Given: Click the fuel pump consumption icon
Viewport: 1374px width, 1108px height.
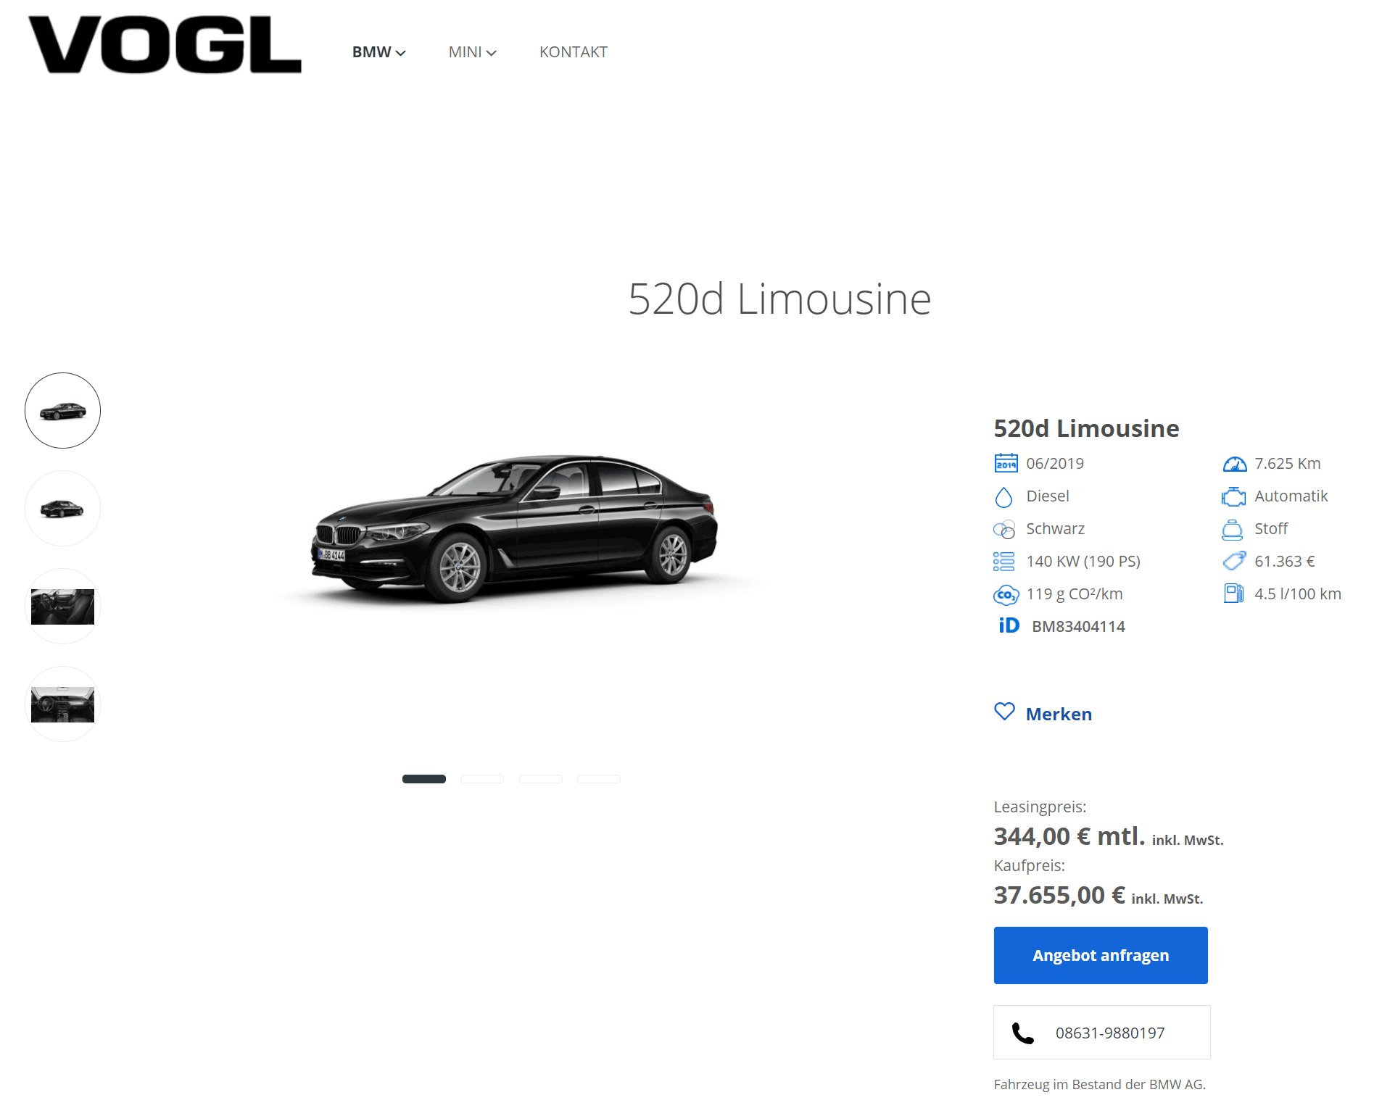Looking at the screenshot, I should tap(1233, 593).
